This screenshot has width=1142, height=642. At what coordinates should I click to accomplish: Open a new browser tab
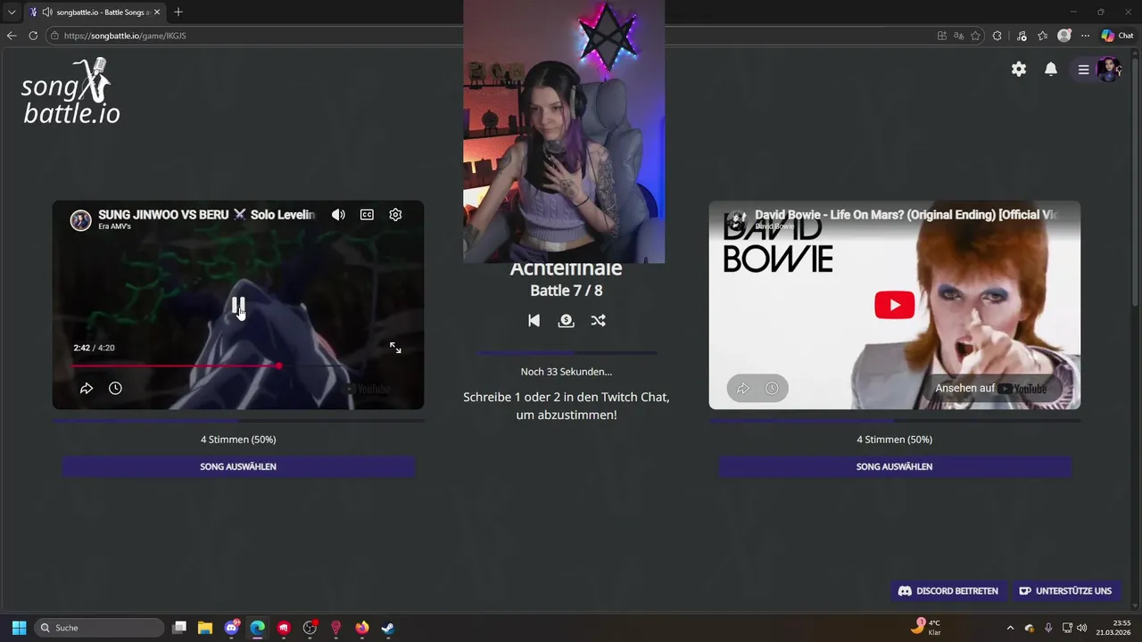[x=178, y=12]
